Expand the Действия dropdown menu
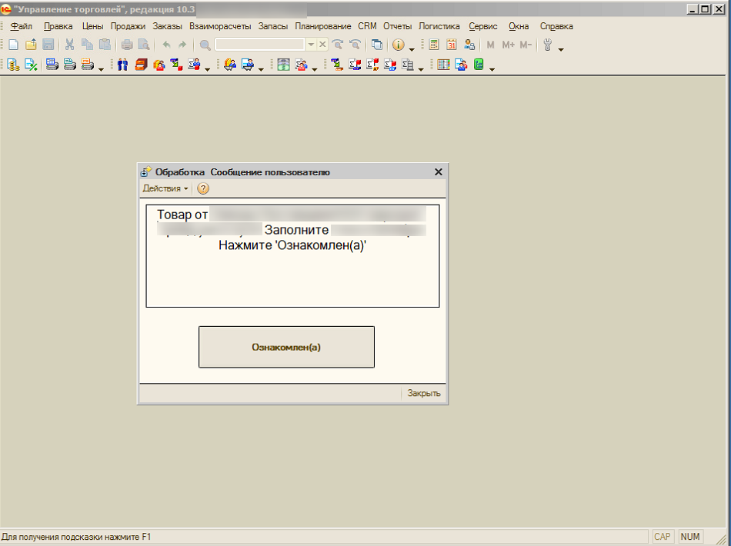Image resolution: width=731 pixels, height=546 pixels. point(165,188)
